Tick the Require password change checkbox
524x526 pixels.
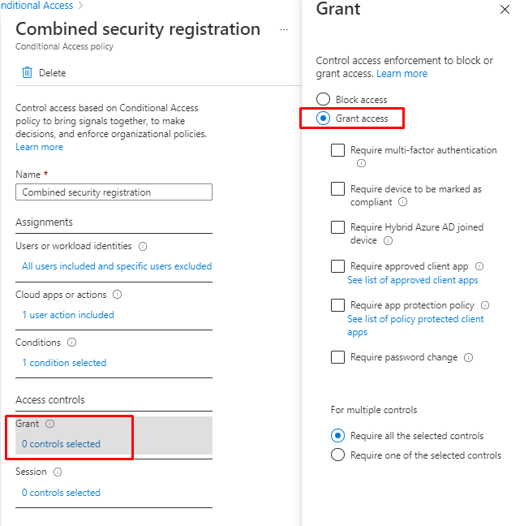click(x=338, y=357)
